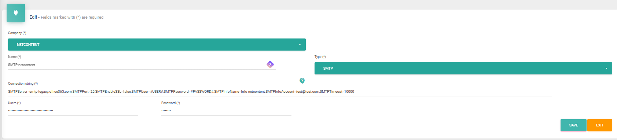Click the Connection string (*) label
This screenshot has width=617, height=140.
(23, 84)
